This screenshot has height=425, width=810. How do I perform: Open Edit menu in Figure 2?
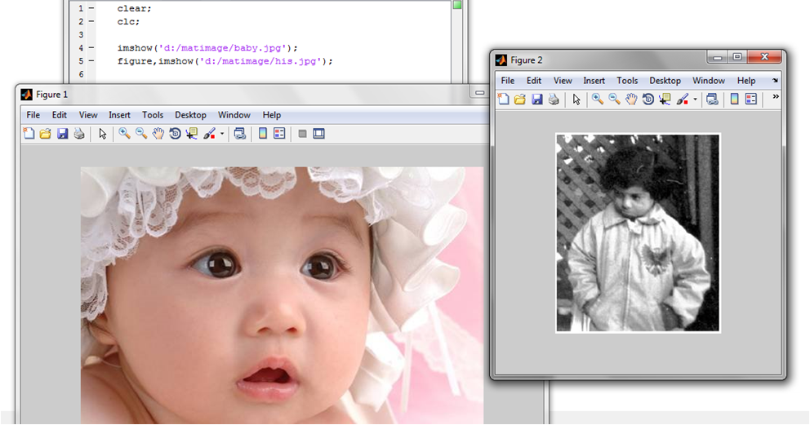click(534, 81)
